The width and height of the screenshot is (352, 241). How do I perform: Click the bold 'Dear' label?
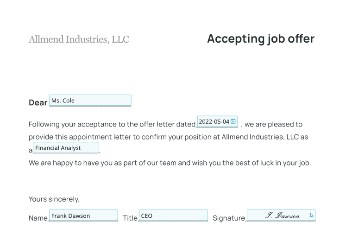[x=38, y=102]
